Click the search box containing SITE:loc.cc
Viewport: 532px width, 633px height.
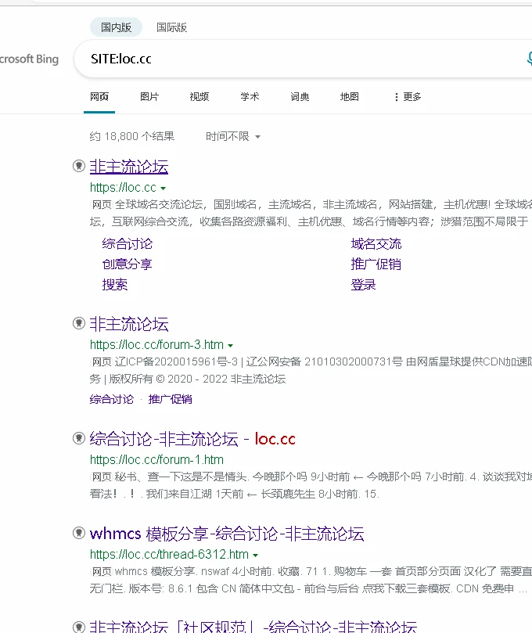(297, 59)
